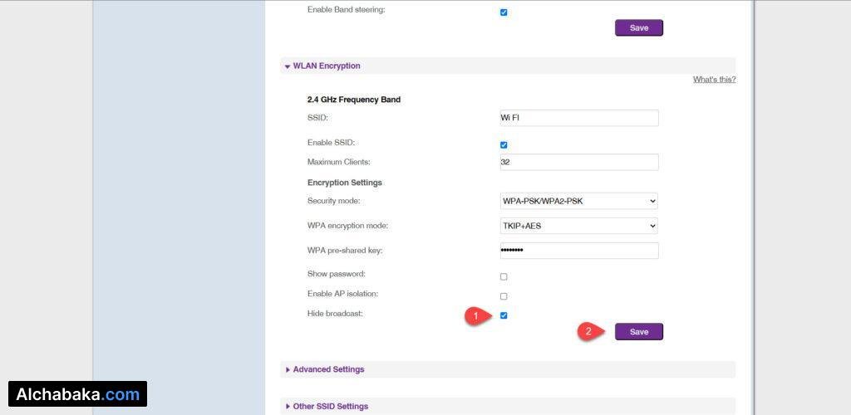The width and height of the screenshot is (851, 415).
Task: Click red step marker number 1
Action: pos(475,316)
